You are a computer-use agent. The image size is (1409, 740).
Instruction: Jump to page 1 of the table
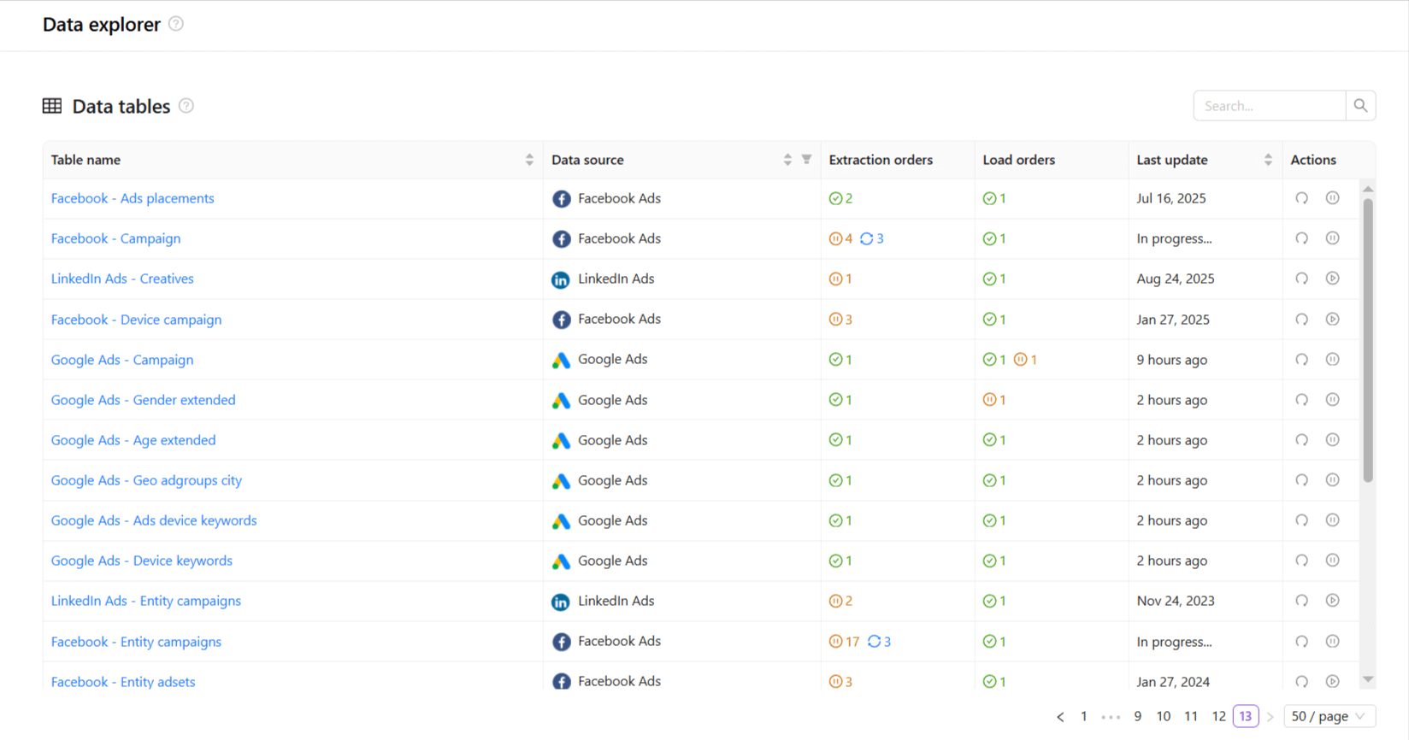tap(1083, 716)
